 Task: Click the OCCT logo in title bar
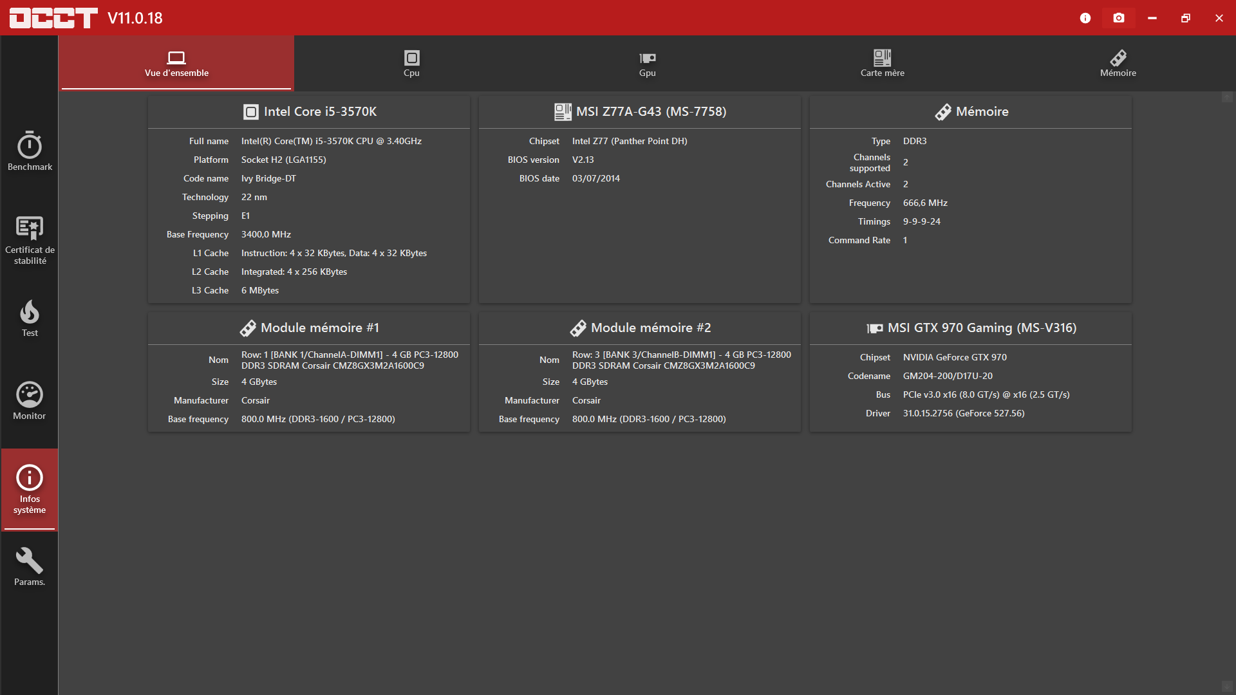[53, 18]
